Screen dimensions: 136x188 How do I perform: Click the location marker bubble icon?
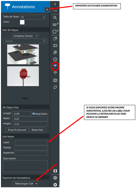[x=55, y=52]
